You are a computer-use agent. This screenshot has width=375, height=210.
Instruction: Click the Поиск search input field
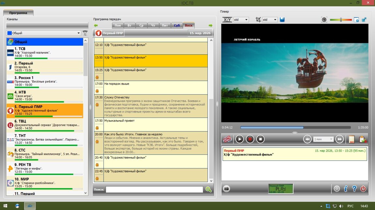[154, 190]
